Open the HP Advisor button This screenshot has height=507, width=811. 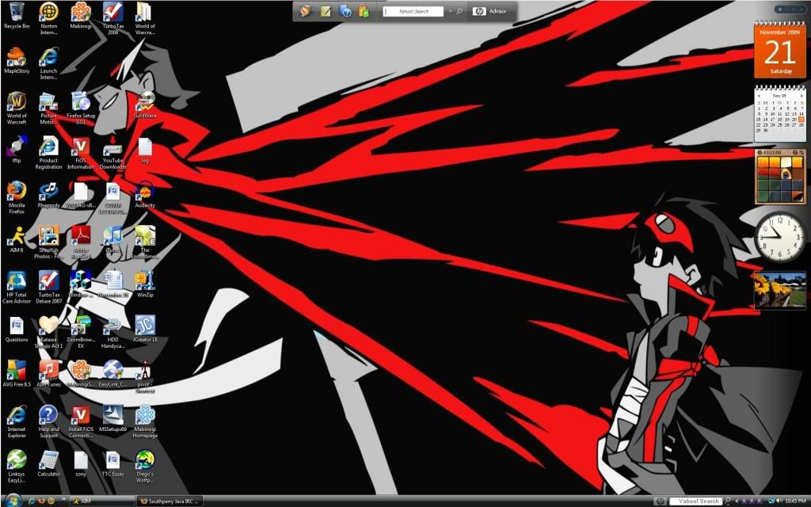click(x=490, y=11)
